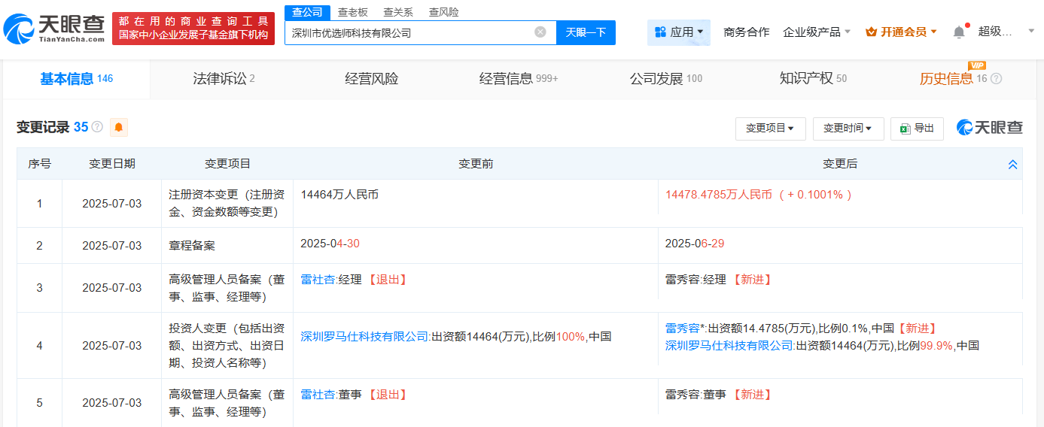The image size is (1044, 427).
Task: Open the 知识产权 tab
Action: (813, 79)
